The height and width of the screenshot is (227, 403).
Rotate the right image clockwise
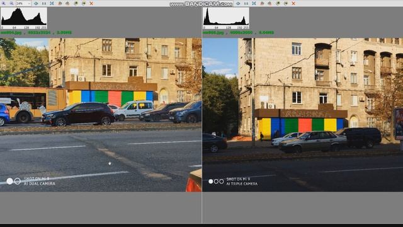(270, 3)
